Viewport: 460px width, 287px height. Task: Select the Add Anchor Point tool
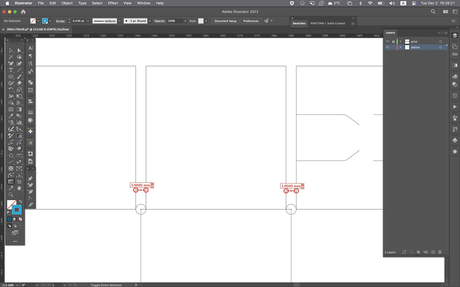[30, 185]
